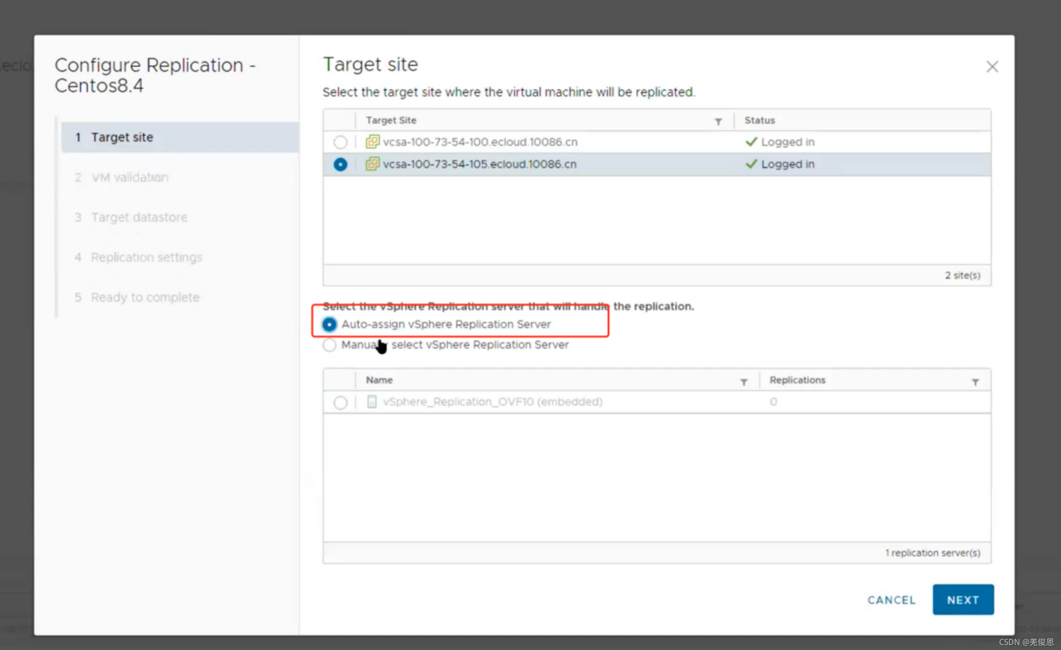Click the selected site's Logged in checkmark
1061x650 pixels.
pyautogui.click(x=751, y=164)
